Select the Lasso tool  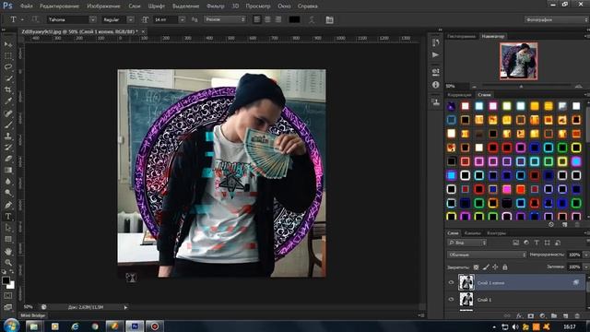8,67
